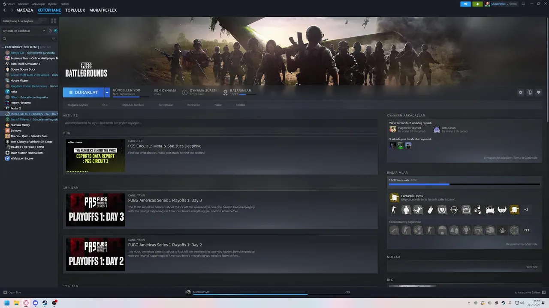549x308 pixels.
Task: Select Tom Clancy's Rainbow Six Siege
Action: click(31, 142)
